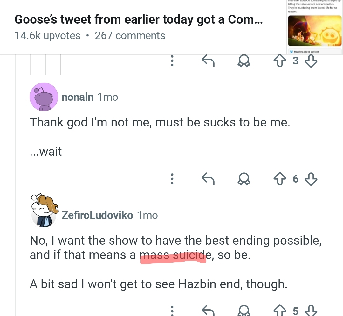Upvote the nonaln comment
This screenshot has height=316, width=343.
click(280, 179)
